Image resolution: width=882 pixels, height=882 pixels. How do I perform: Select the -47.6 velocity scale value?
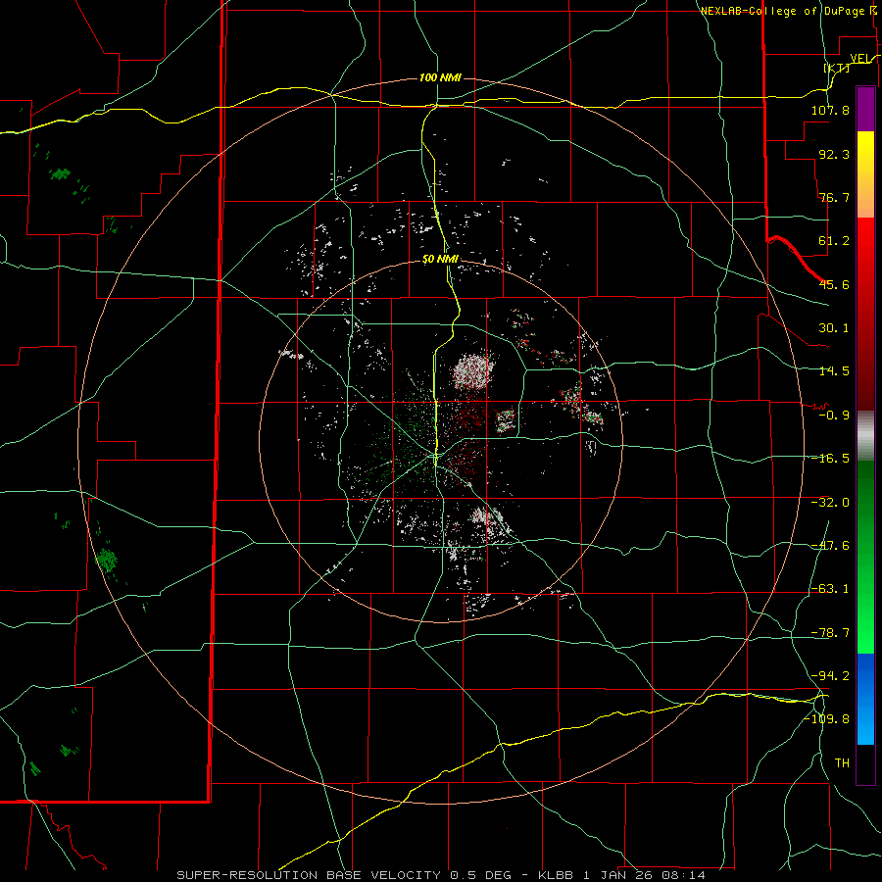click(x=830, y=546)
